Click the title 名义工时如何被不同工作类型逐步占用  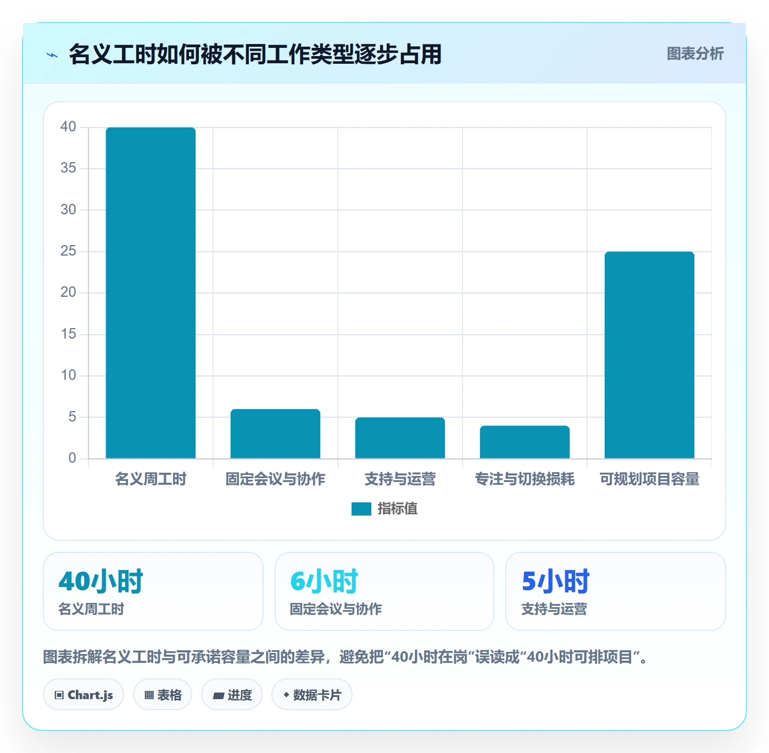(255, 54)
